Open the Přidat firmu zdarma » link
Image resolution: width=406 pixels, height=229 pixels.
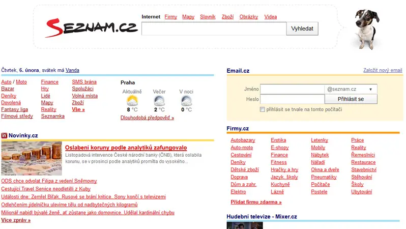256,202
